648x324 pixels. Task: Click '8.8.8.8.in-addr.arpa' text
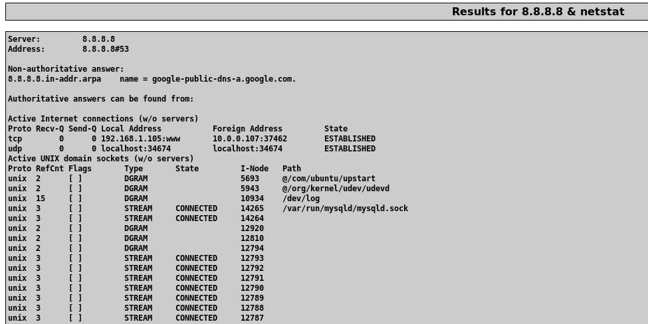point(54,79)
